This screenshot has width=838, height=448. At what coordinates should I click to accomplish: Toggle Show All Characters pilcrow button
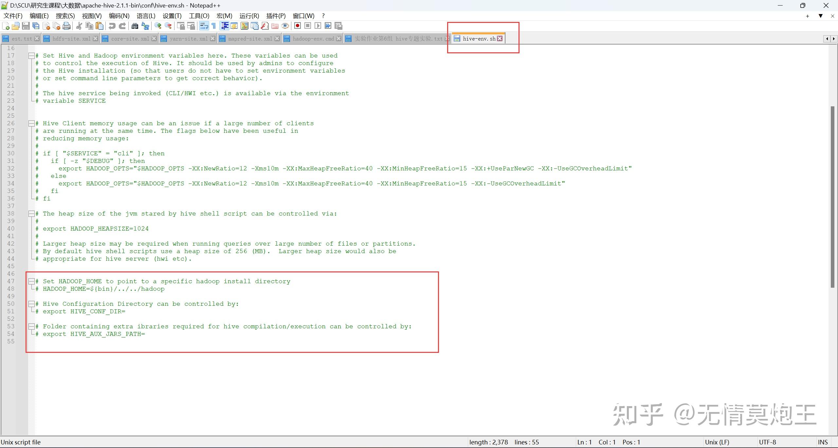[213, 26]
